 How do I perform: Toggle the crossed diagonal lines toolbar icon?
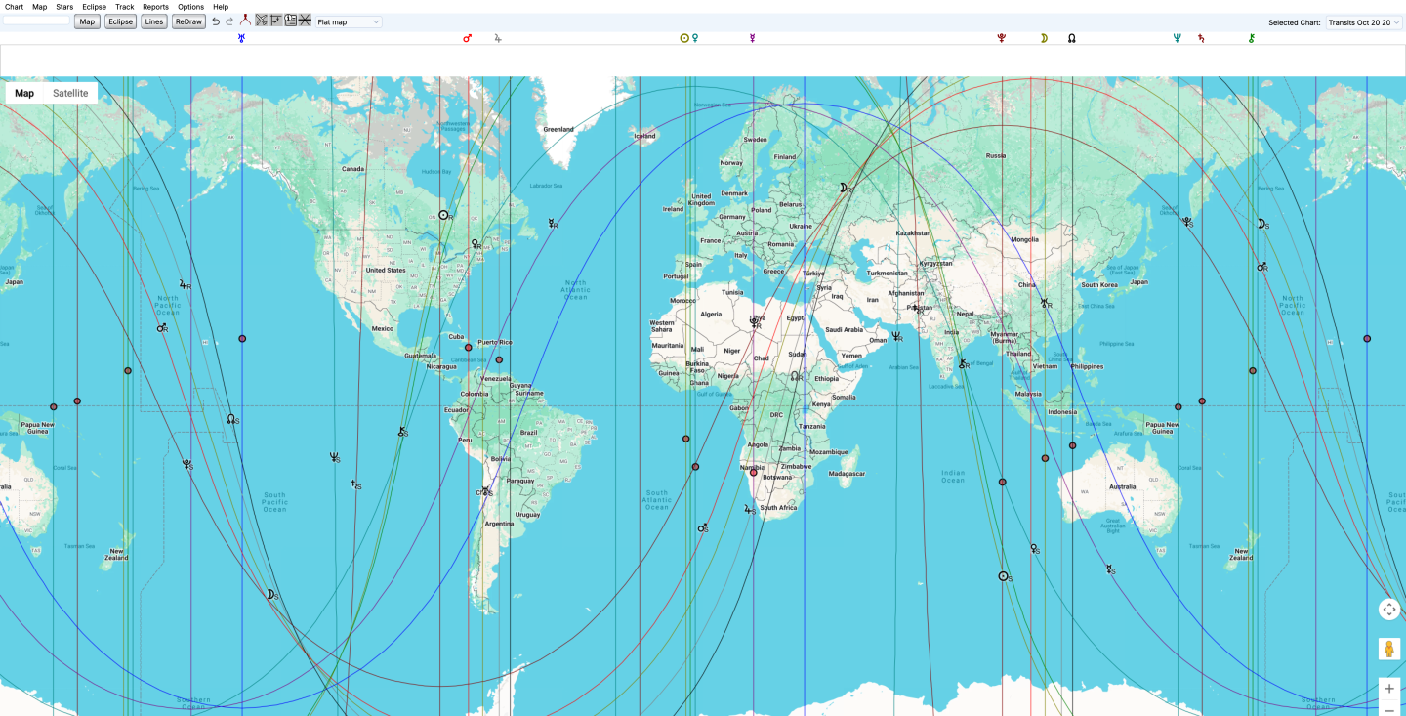coord(262,21)
